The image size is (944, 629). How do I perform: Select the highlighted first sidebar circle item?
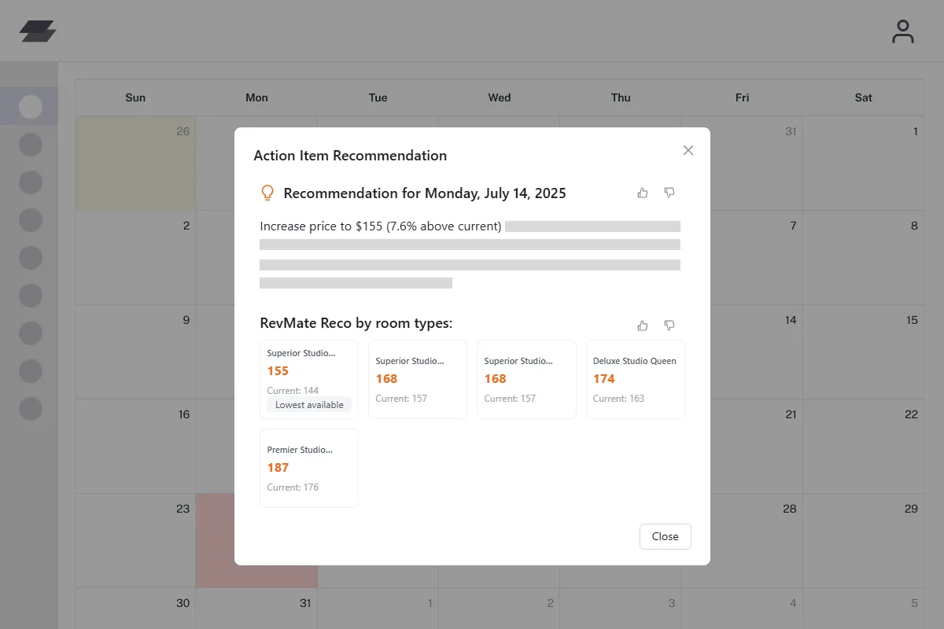[30, 106]
